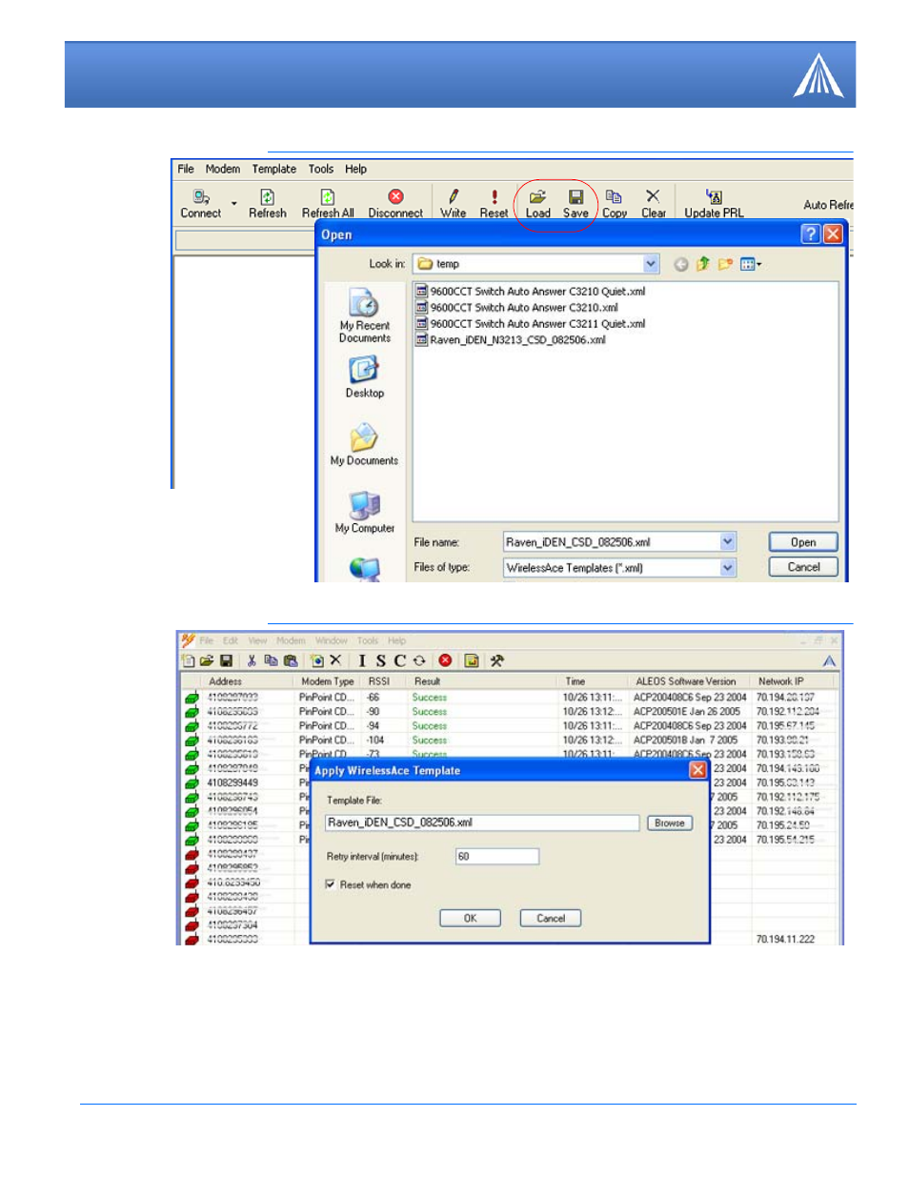The height and width of the screenshot is (1177, 909).
Task: Click the Clear X toolbar icon
Action: [653, 196]
